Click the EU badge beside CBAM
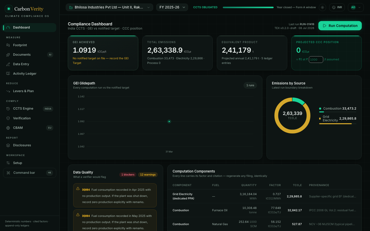 (50, 128)
